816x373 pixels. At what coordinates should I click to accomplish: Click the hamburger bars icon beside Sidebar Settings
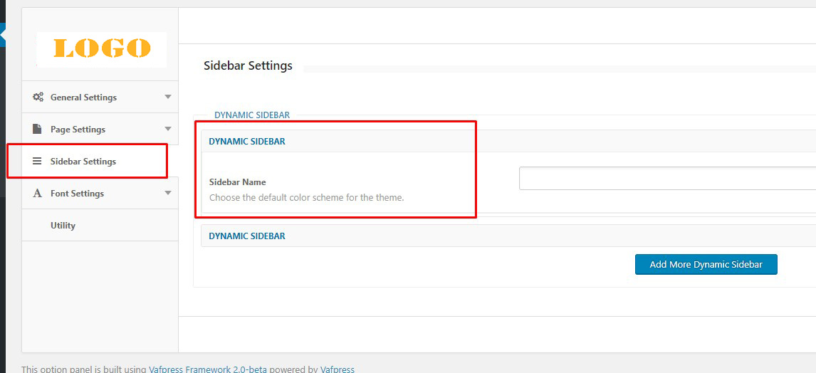click(38, 162)
